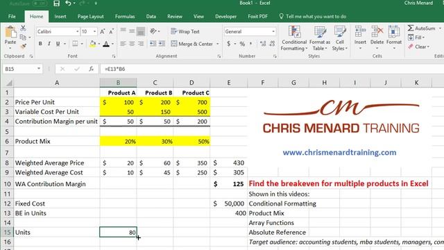Image resolution: width=444 pixels, height=250 pixels.
Task: Click the Name Box showing B15
Action: pyautogui.click(x=22, y=69)
